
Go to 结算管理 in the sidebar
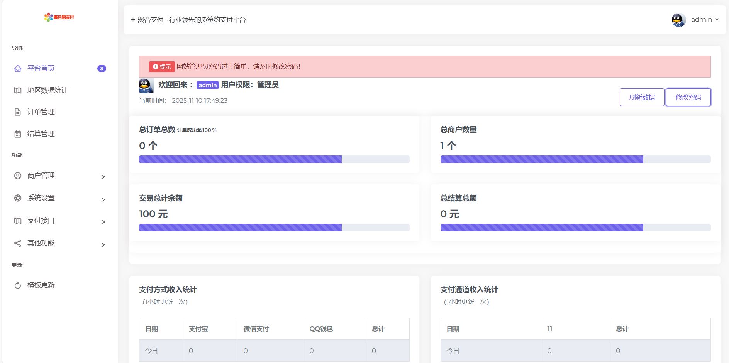(41, 134)
